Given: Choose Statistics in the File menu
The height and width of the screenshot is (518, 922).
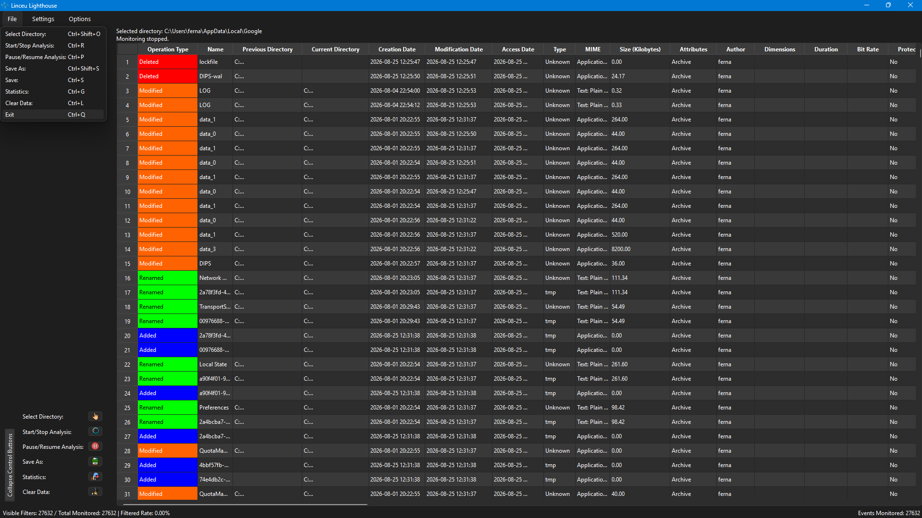Looking at the screenshot, I should pyautogui.click(x=53, y=92).
